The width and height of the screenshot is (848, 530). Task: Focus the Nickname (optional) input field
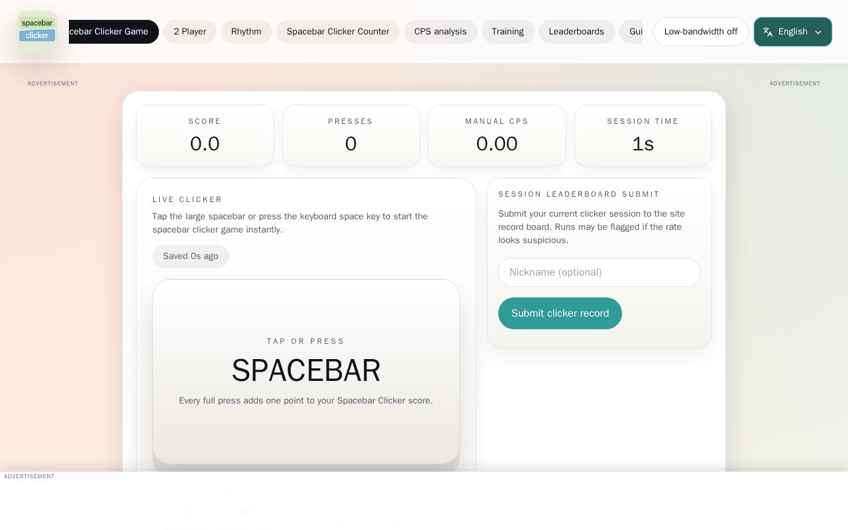pos(600,272)
